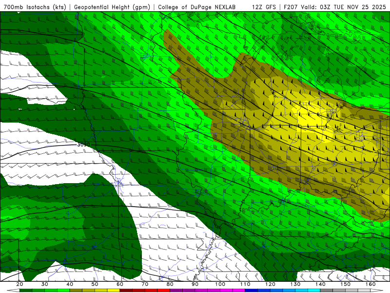Click the '80' tick label on the color bar

click(170, 284)
